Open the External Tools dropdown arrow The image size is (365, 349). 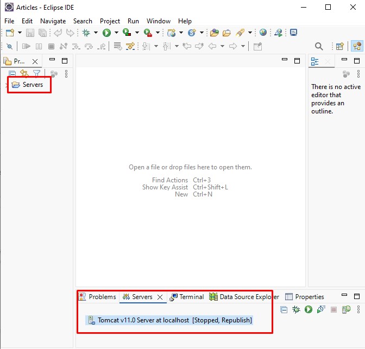tap(158, 33)
